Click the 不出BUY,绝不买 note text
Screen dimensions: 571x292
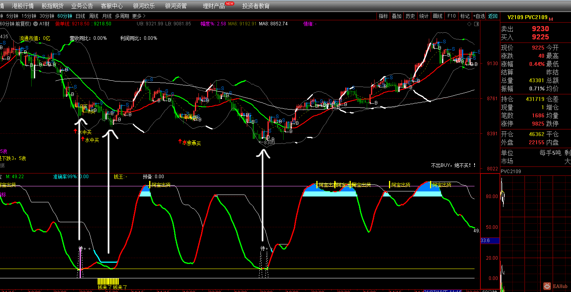[x=453, y=165]
